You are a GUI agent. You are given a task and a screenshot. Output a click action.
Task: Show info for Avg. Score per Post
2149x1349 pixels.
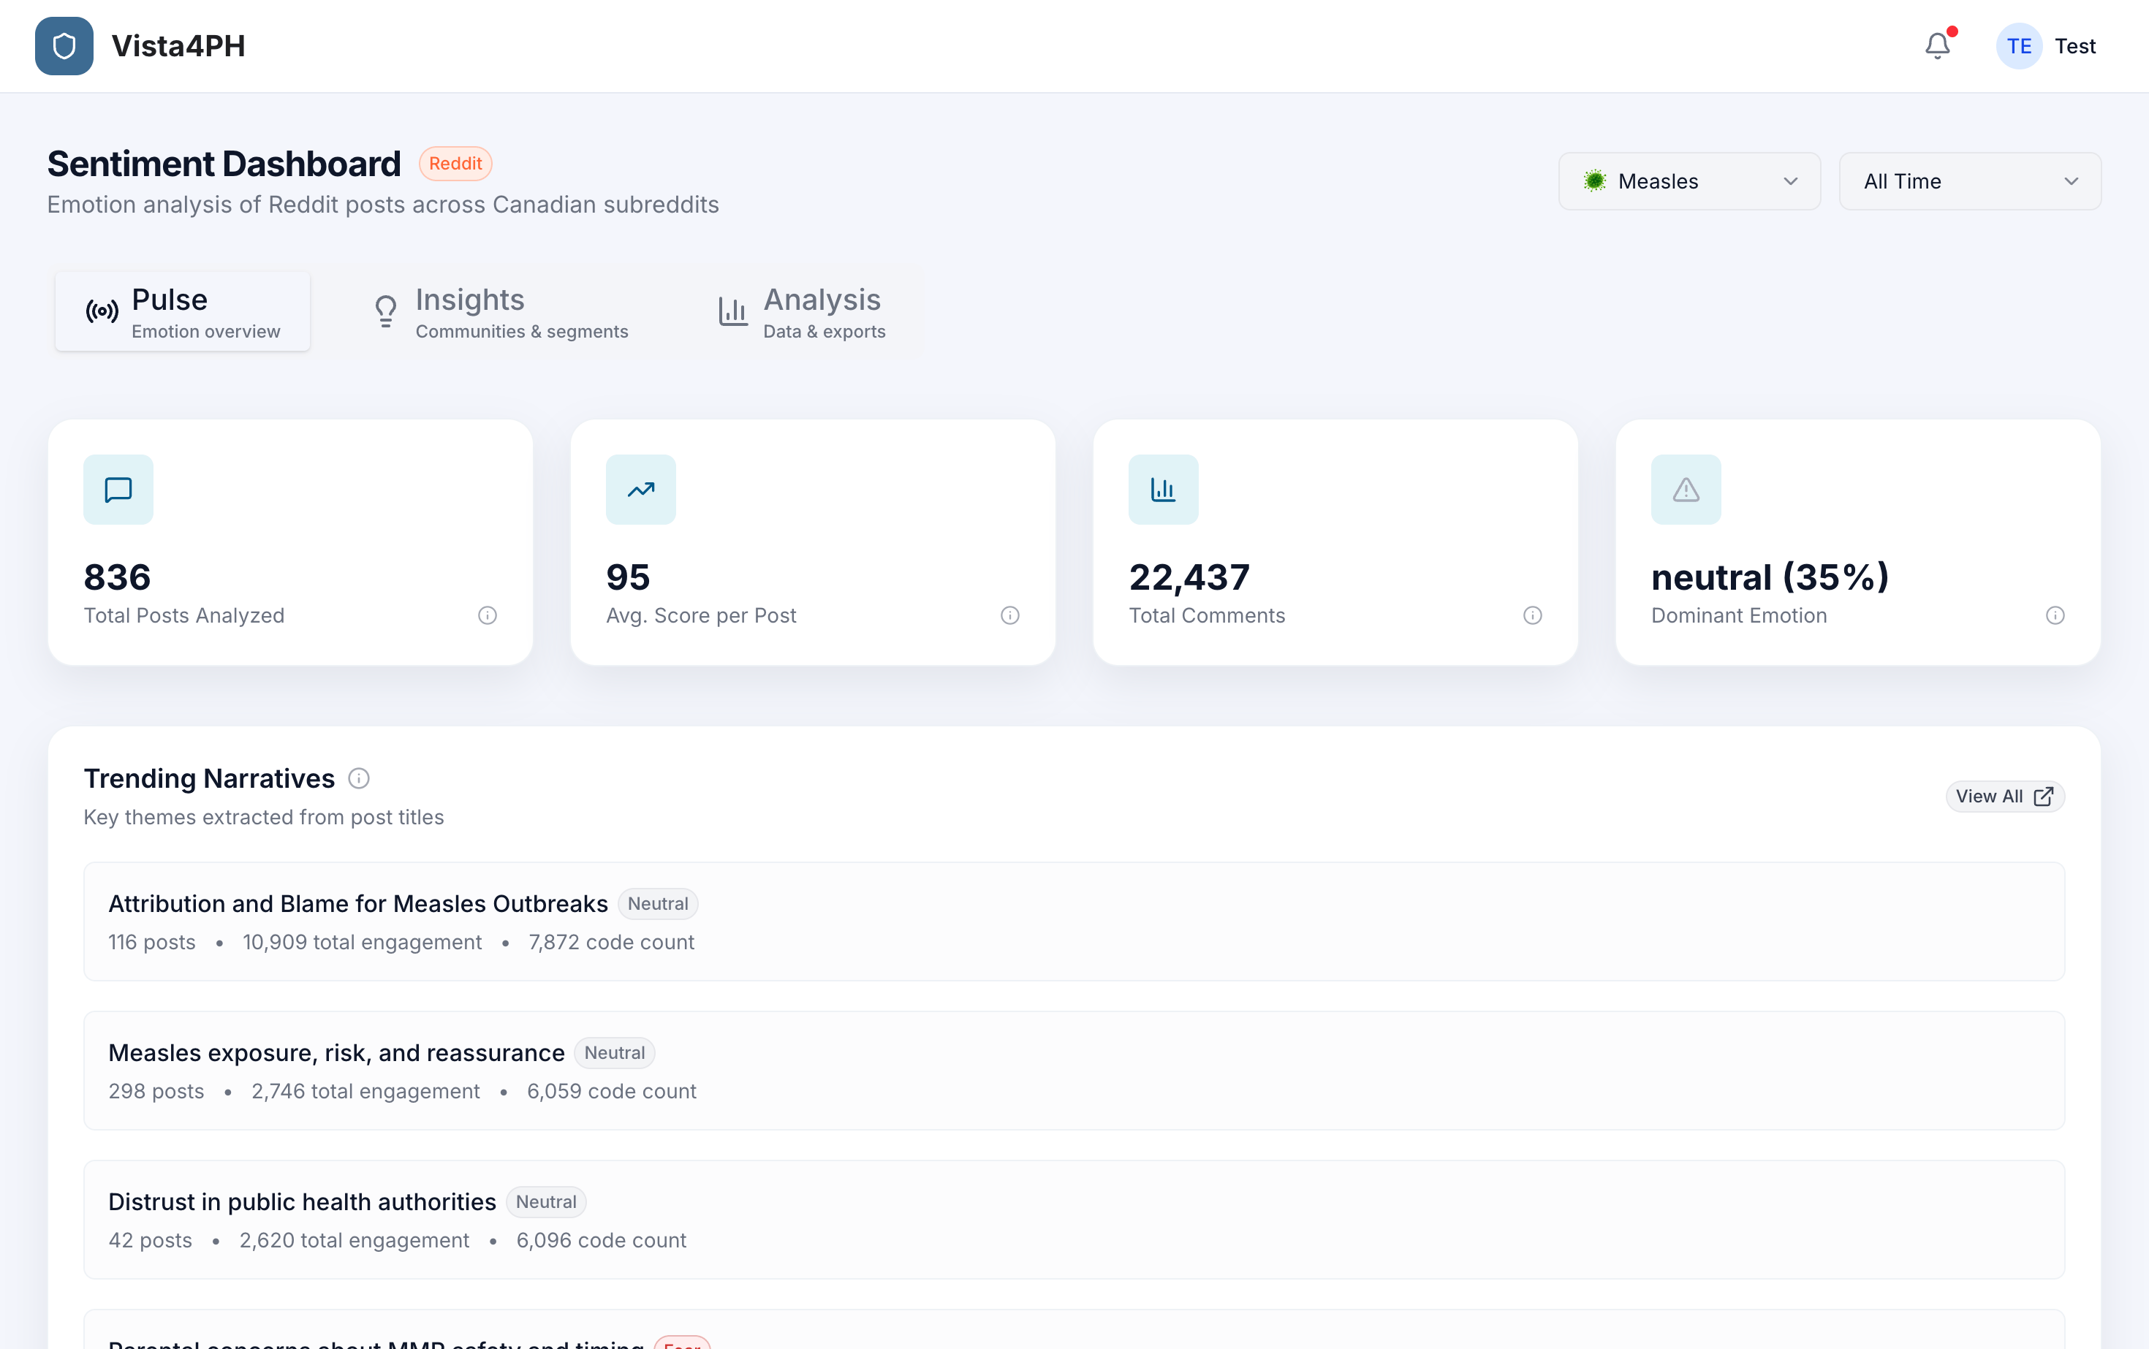click(1010, 615)
